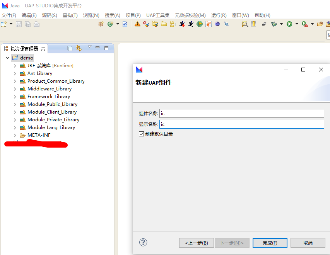Click the green bug Debug icon
Image resolution: width=330 pixels, height=255 pixels.
[x=274, y=24]
